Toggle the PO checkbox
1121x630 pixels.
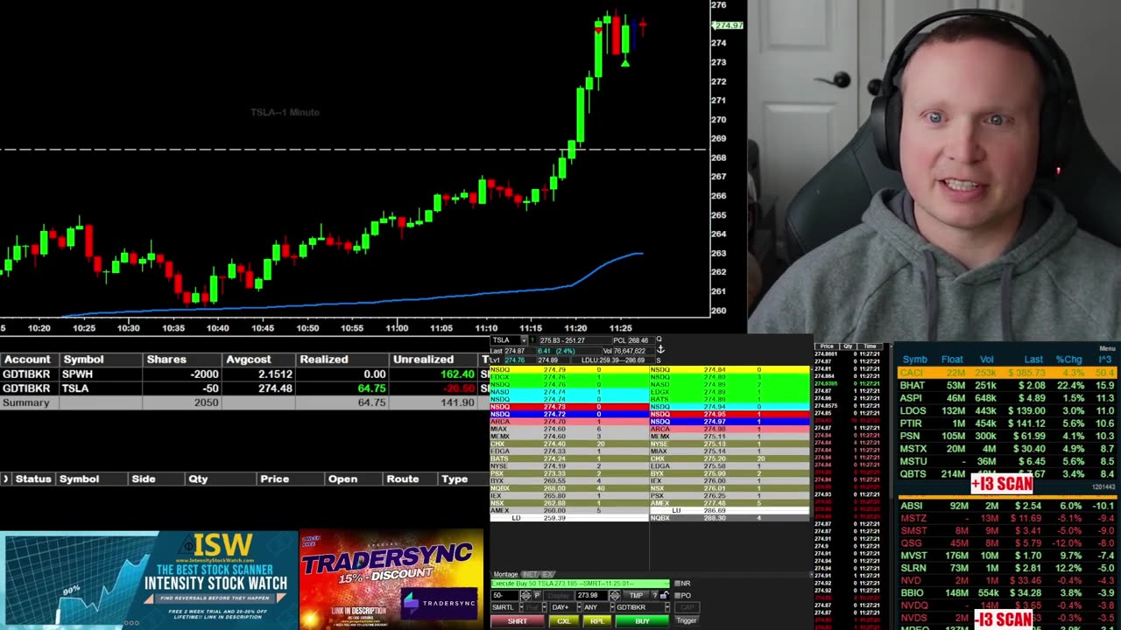tap(677, 596)
